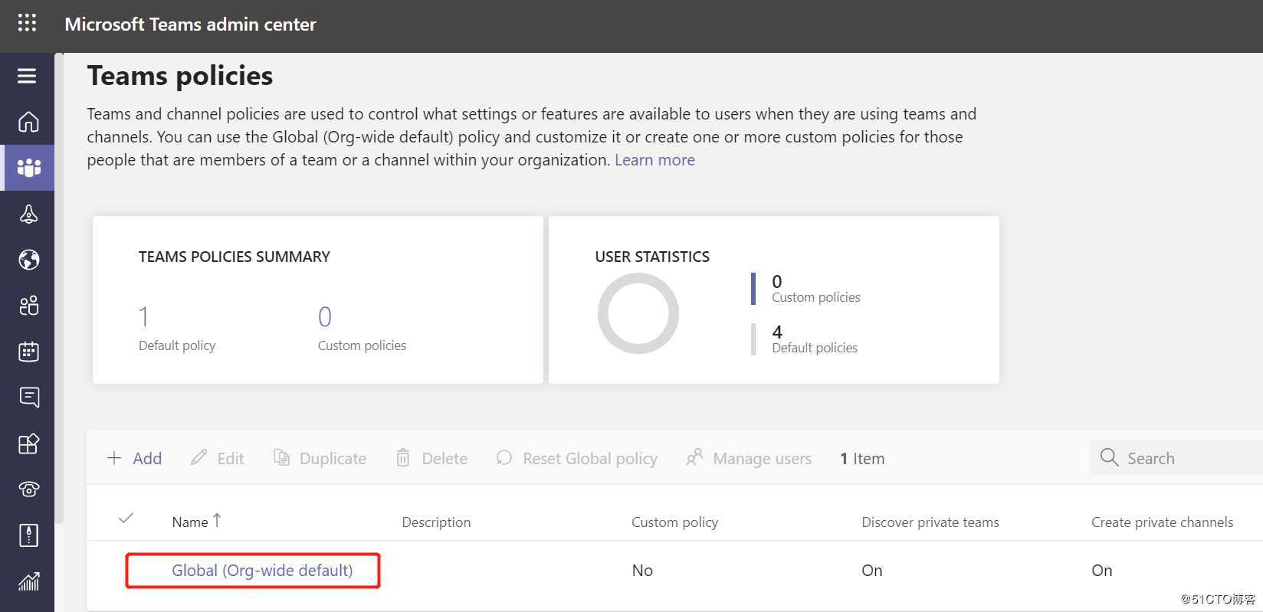
Task: Collapse the navigation hamburger menu
Action: 27,76
